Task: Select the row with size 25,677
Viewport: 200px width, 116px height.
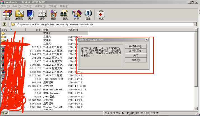Action: [44, 61]
